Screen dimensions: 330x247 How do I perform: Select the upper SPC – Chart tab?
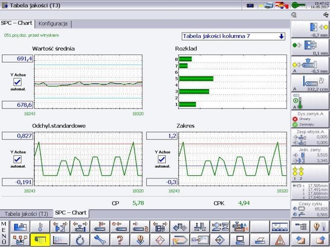pos(17,23)
